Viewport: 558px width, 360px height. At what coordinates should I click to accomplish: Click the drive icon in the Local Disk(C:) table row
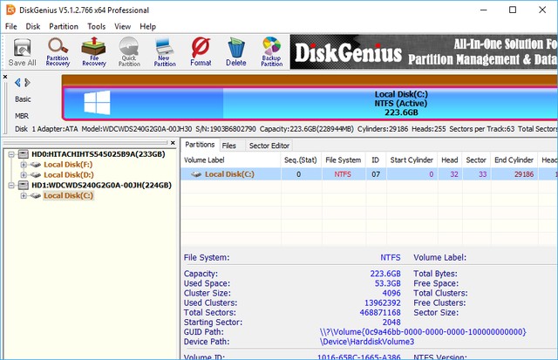[x=196, y=174]
